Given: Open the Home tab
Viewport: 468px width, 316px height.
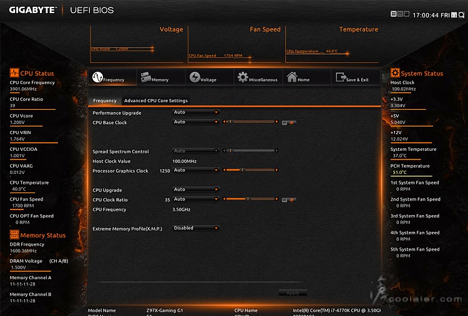Looking at the screenshot, I should click(307, 77).
